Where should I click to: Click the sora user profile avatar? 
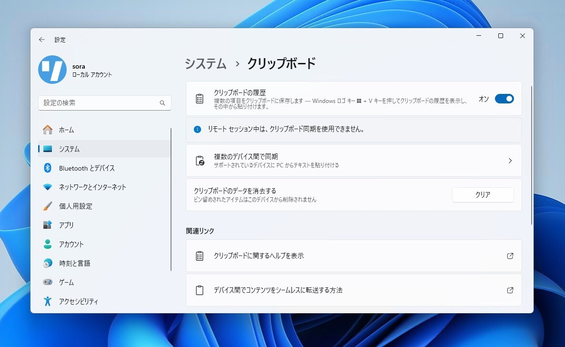(x=52, y=70)
